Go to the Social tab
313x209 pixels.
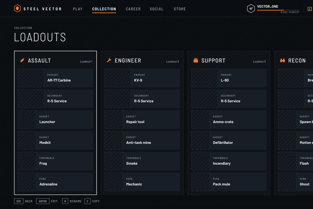(x=156, y=9)
